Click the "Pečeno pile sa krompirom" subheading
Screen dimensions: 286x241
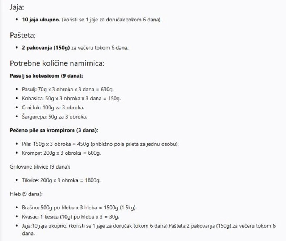point(54,130)
